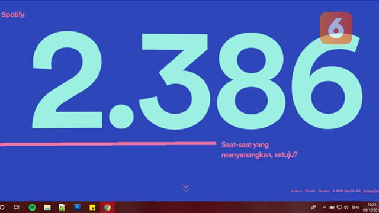The width and height of the screenshot is (379, 213).
Task: Click the large number 2.386
Action: [197, 80]
